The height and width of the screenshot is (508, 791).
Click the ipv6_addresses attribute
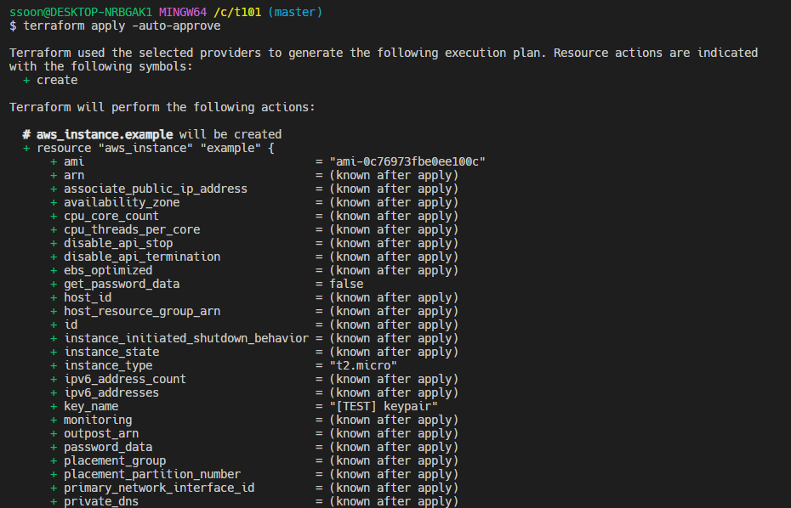(111, 393)
